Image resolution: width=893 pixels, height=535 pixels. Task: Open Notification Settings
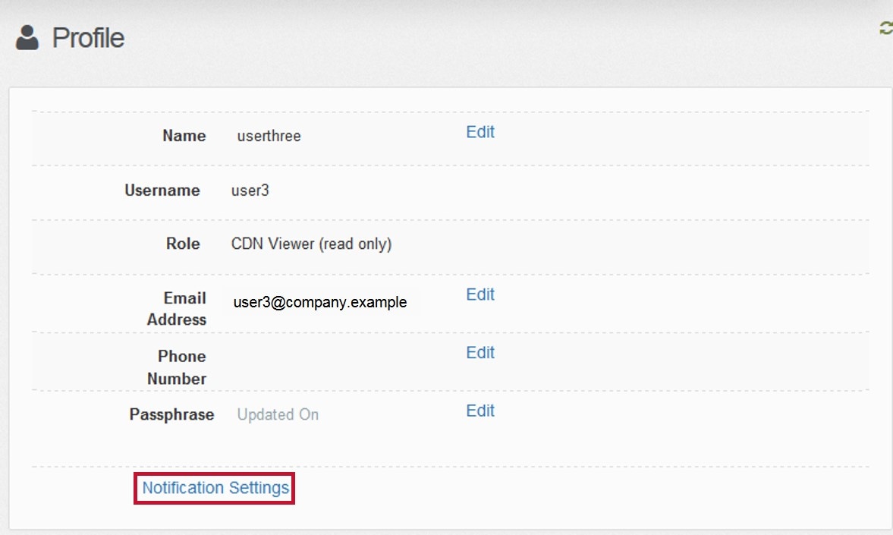pyautogui.click(x=215, y=488)
